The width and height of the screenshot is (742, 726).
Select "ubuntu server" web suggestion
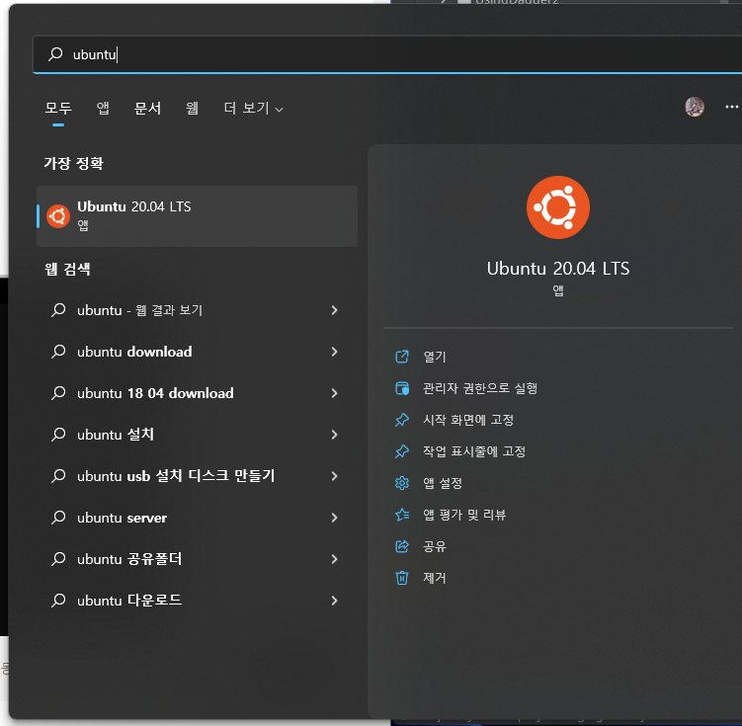(x=197, y=518)
